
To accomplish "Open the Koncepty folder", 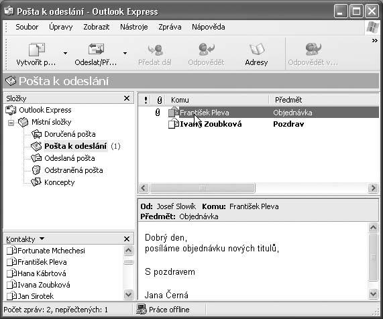I will click(59, 182).
